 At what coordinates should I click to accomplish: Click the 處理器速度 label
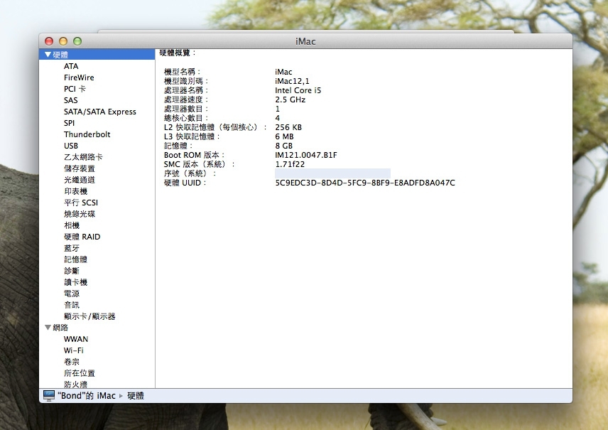click(x=186, y=100)
